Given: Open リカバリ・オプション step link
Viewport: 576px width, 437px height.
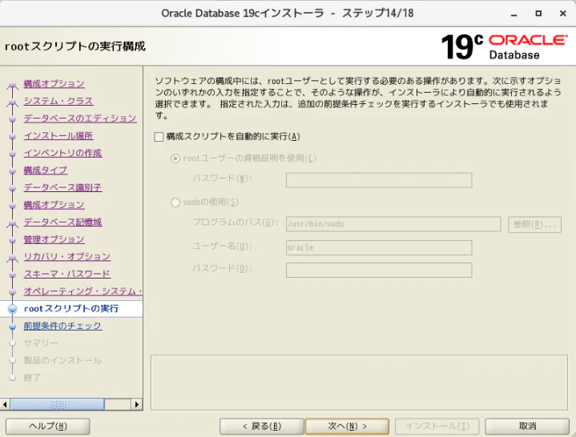Looking at the screenshot, I should (66, 256).
